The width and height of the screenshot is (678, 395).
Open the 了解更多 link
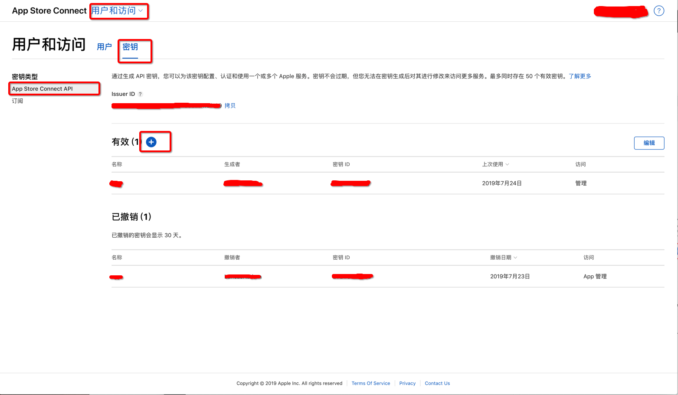coord(580,76)
